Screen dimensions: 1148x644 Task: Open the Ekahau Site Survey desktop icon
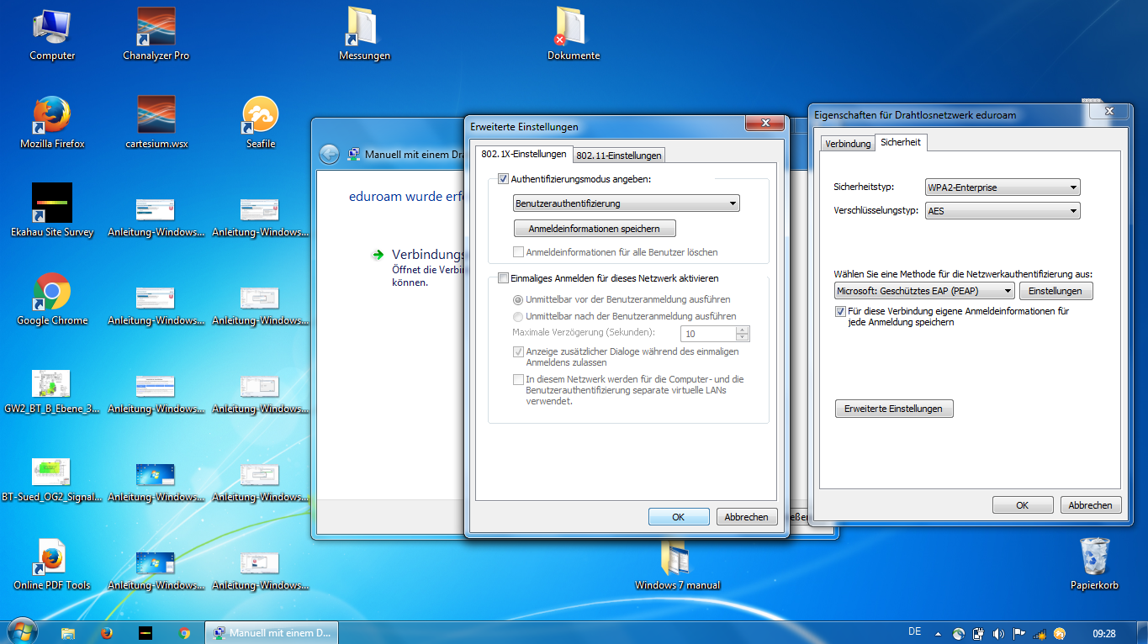(52, 204)
